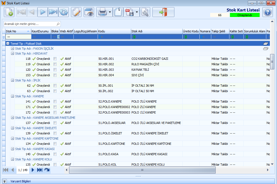The width and height of the screenshot is (277, 184).
Task: Toggle Bloke checkbox for POLO 3'LÜ KANEPE
Action: 55,101
